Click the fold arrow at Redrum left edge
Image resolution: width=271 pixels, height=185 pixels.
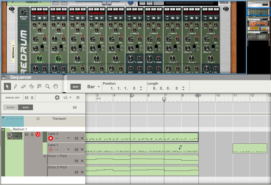coord(13,12)
